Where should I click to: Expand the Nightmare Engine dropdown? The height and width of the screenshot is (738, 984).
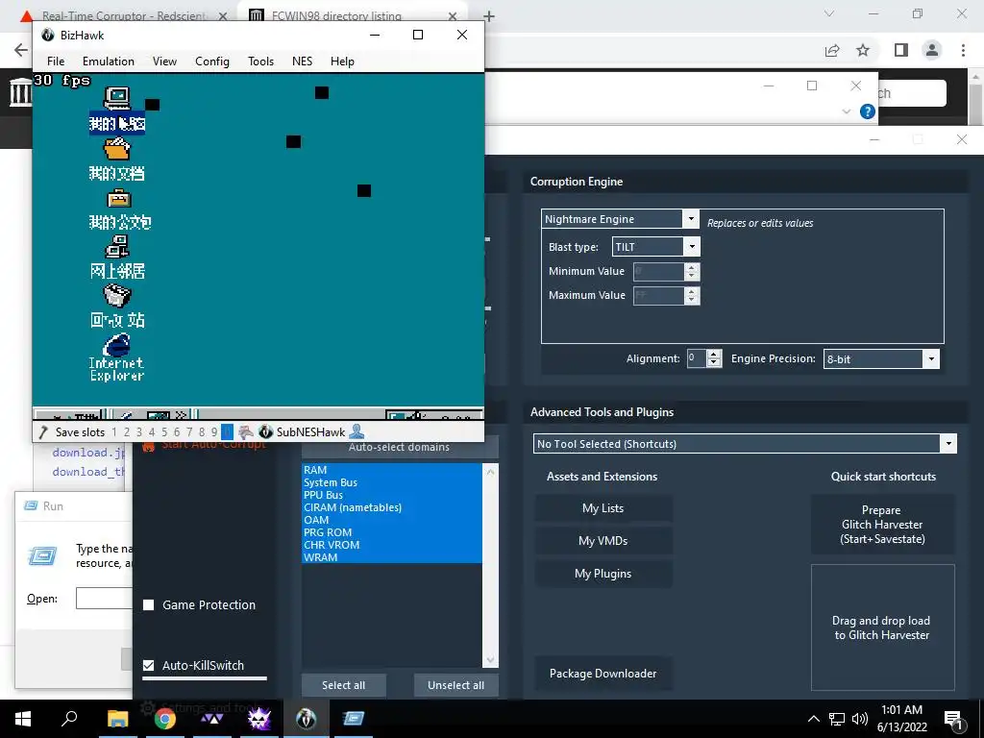click(691, 218)
